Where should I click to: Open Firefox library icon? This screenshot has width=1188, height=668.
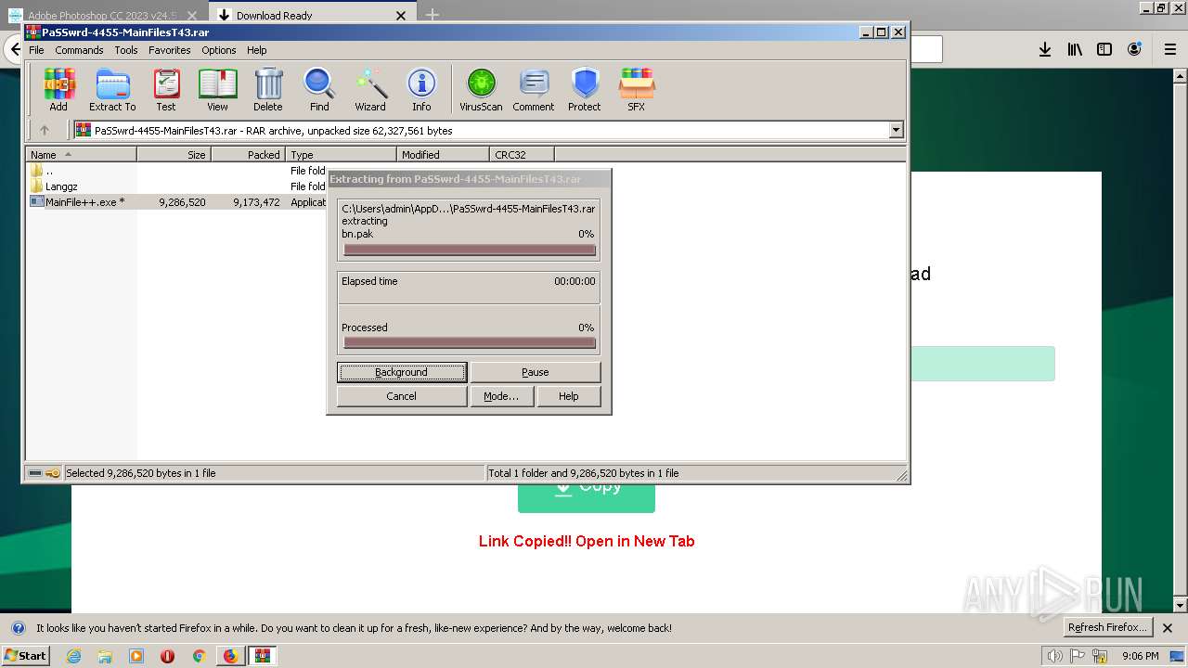1075,50
